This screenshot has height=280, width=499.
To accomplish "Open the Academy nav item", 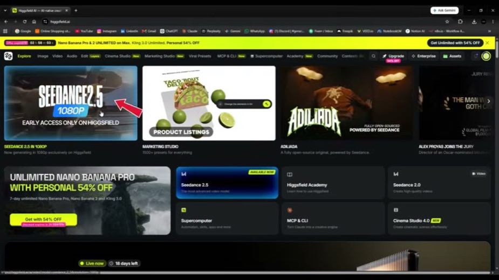I will [299, 56].
